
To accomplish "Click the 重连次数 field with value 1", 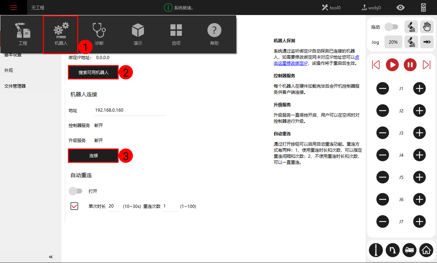I will pos(170,206).
